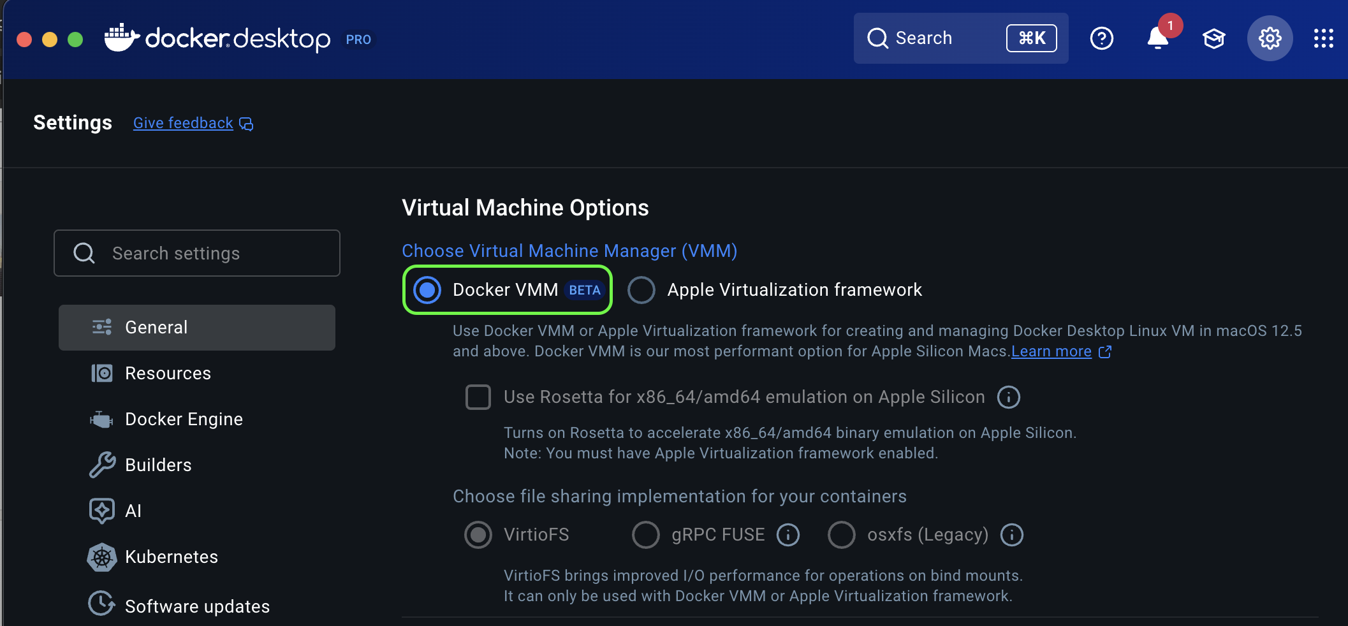Click the learning center graduation cap icon
Viewport: 1348px width, 626px height.
click(x=1213, y=38)
